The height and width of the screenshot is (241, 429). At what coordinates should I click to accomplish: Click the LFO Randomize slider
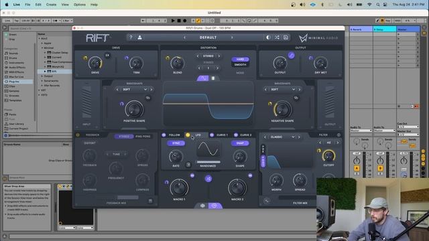(208, 162)
